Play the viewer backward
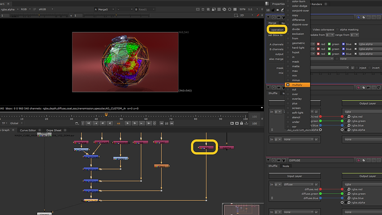This screenshot has width=382, height=215. click(x=110, y=123)
